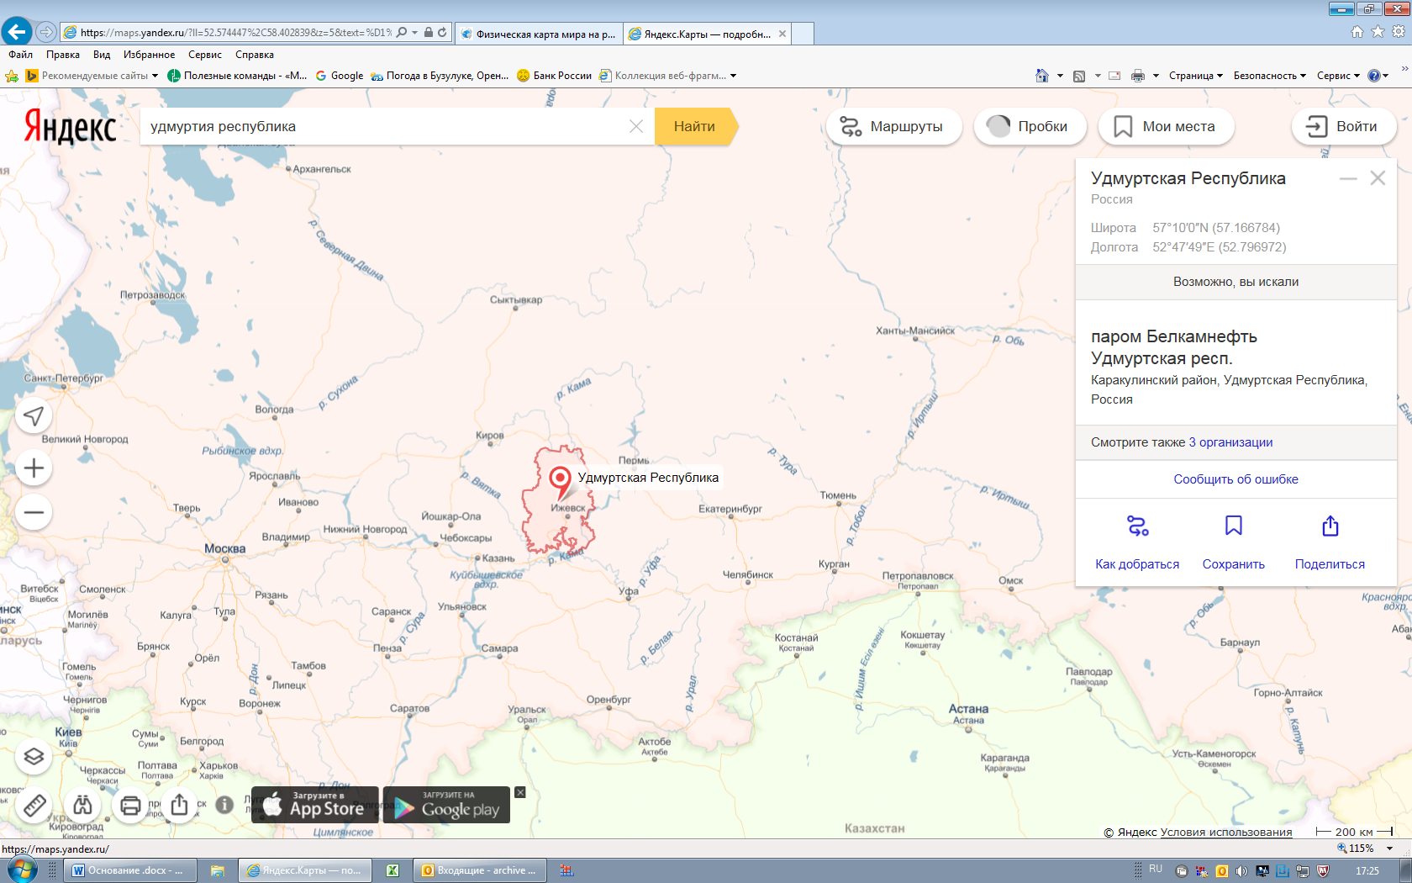This screenshot has height=883, width=1412.
Task: Open IE favorites star icon at top right
Action: (x=1378, y=32)
